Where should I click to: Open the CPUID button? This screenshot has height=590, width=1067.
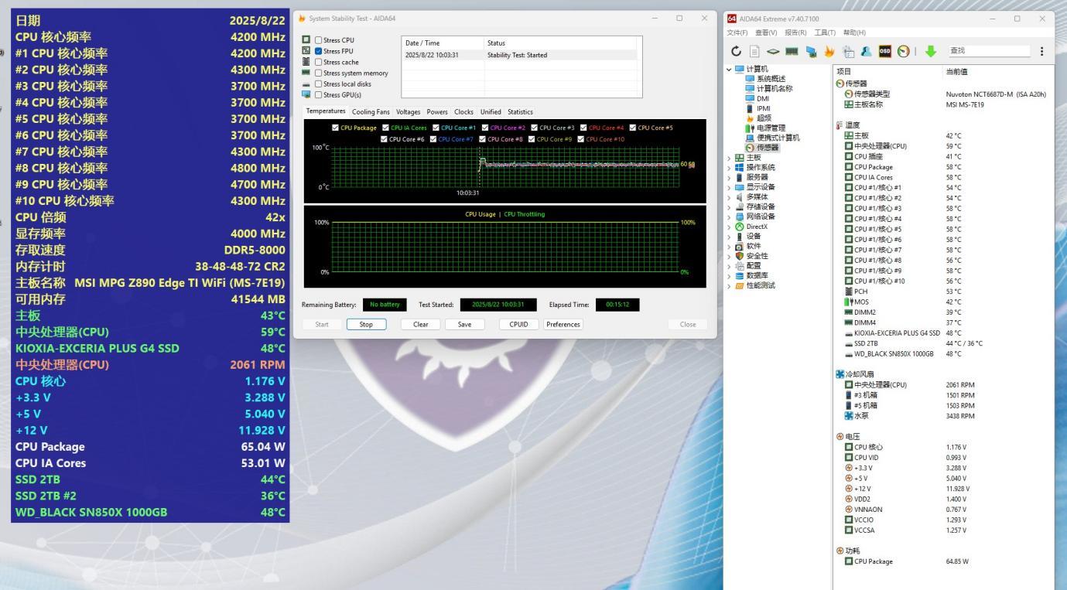518,325
